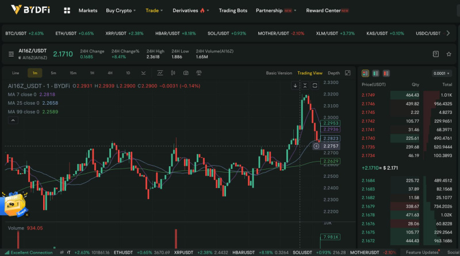Image resolution: width=460 pixels, height=256 pixels.
Task: Show both buy and sell orders view
Action: click(365, 74)
